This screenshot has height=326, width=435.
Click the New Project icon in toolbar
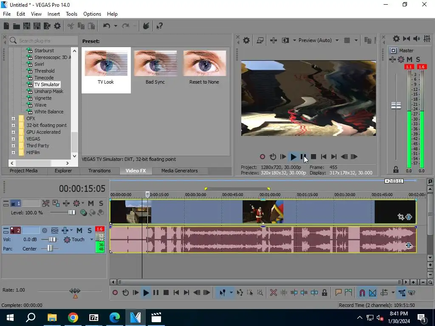coord(6,26)
